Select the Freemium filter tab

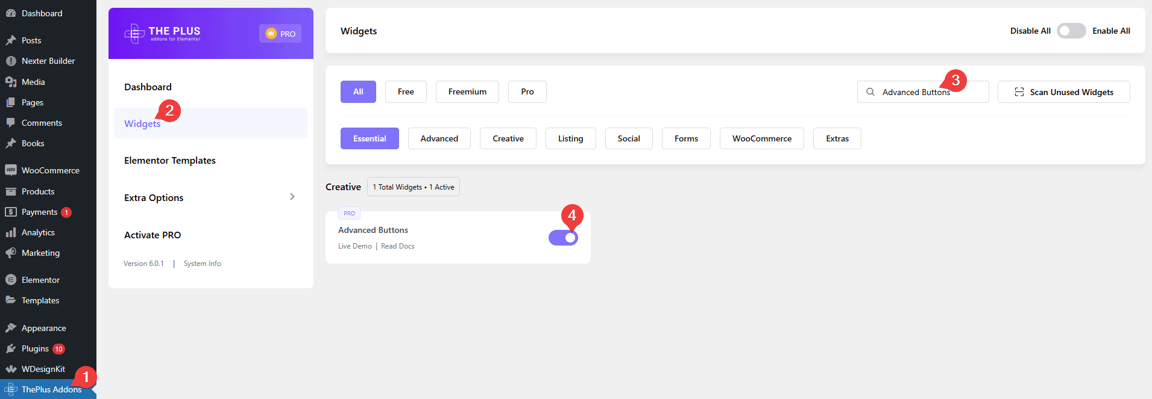pyautogui.click(x=467, y=91)
